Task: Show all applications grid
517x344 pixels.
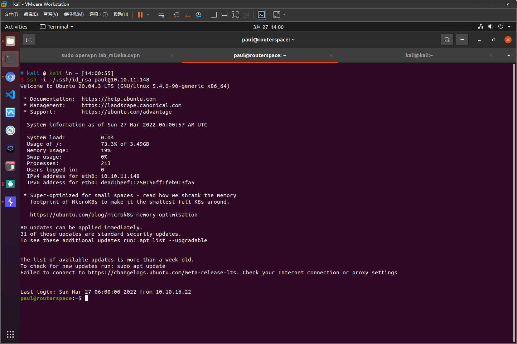Action: pyautogui.click(x=10, y=334)
